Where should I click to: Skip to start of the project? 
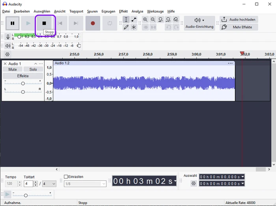(60, 23)
